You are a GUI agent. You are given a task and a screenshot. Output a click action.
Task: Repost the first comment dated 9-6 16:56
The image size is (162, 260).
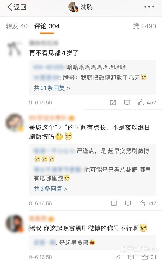click(113, 103)
